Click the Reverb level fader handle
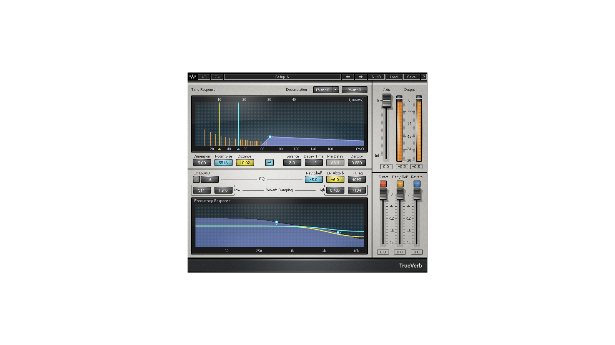Image resolution: width=615 pixels, height=345 pixels. click(x=417, y=194)
